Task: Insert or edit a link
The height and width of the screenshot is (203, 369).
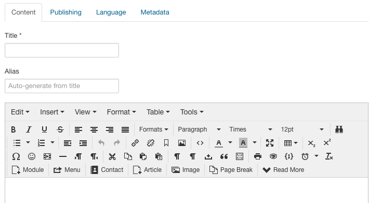Action: click(135, 143)
